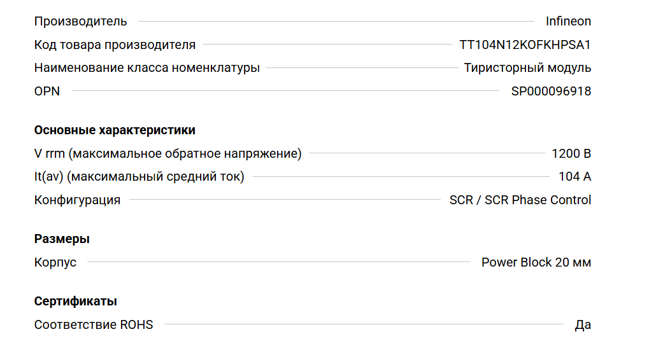
Task: Select the OPN code SP000096918
Action: click(551, 92)
